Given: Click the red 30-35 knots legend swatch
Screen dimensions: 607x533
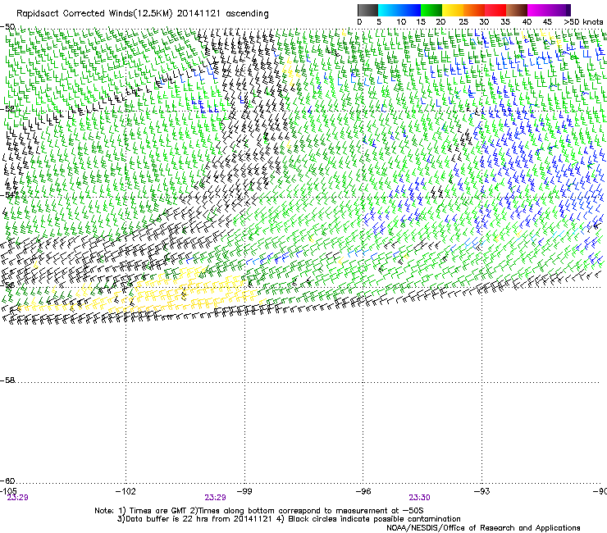Looking at the screenshot, I should (x=495, y=10).
